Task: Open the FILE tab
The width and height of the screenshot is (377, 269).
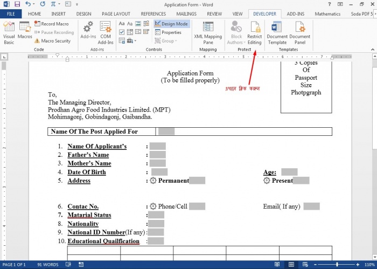Action: (x=11, y=13)
